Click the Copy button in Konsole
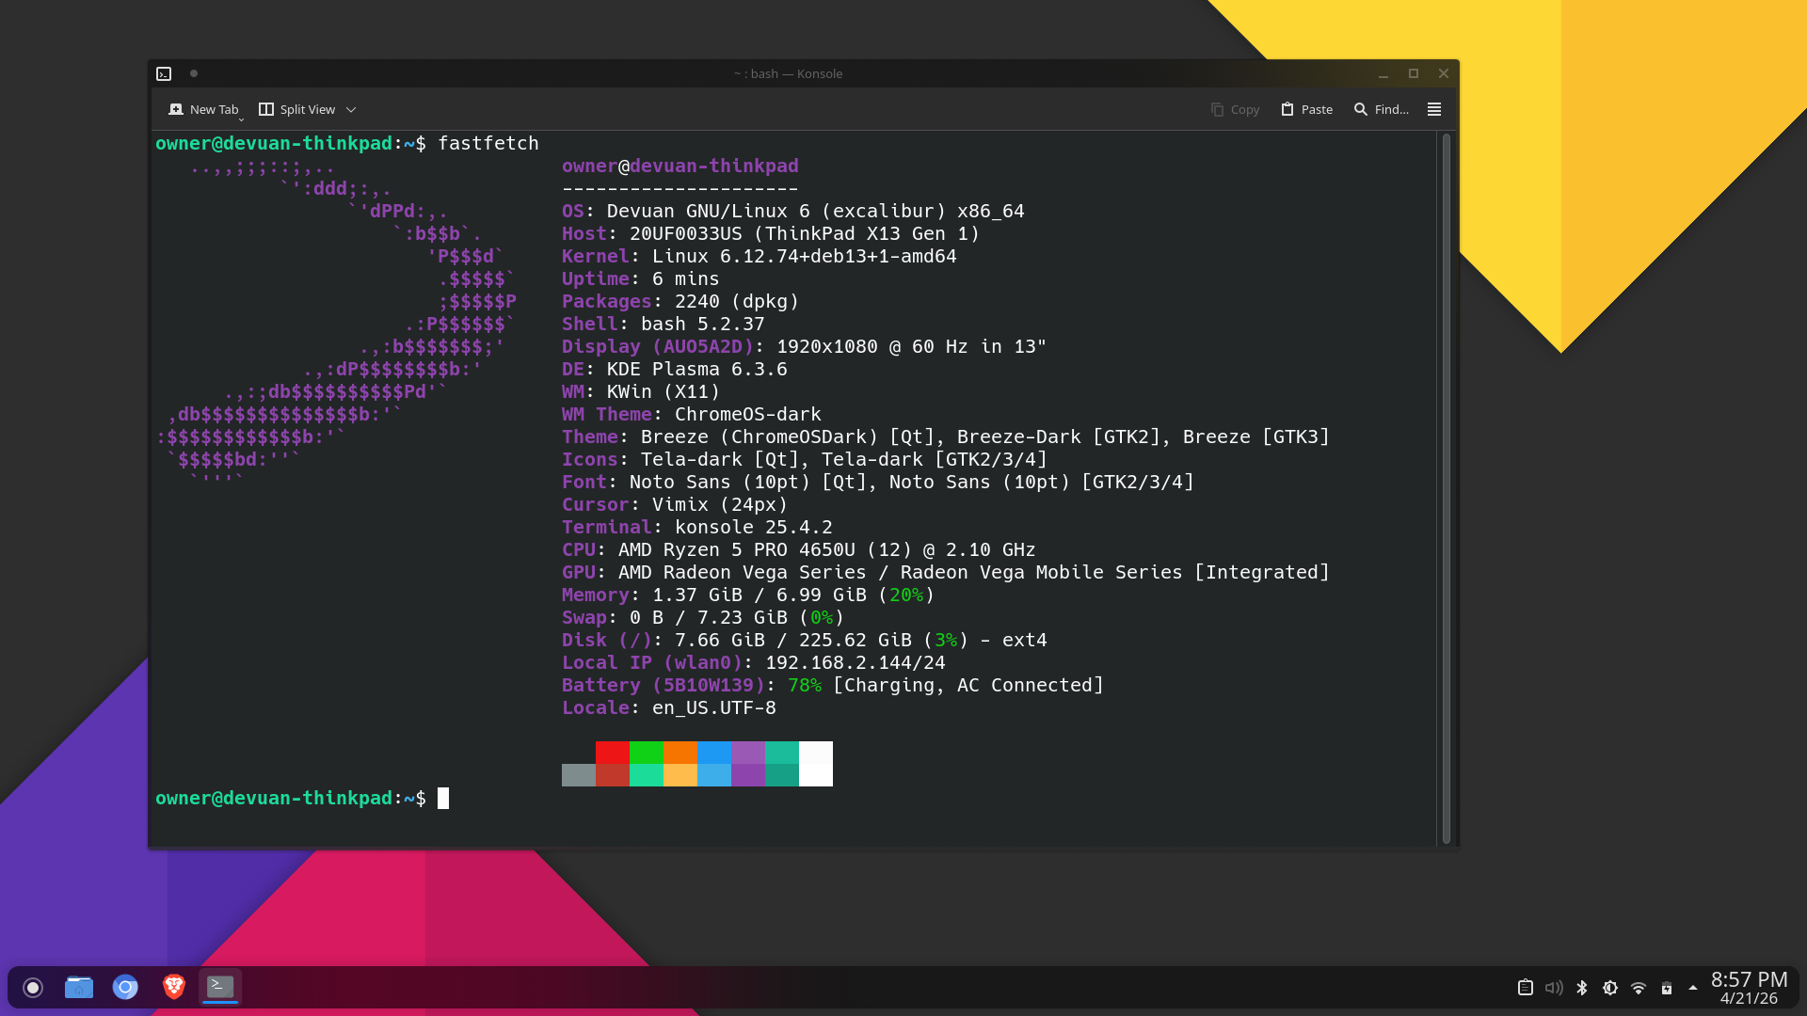The height and width of the screenshot is (1016, 1807). (x=1235, y=109)
